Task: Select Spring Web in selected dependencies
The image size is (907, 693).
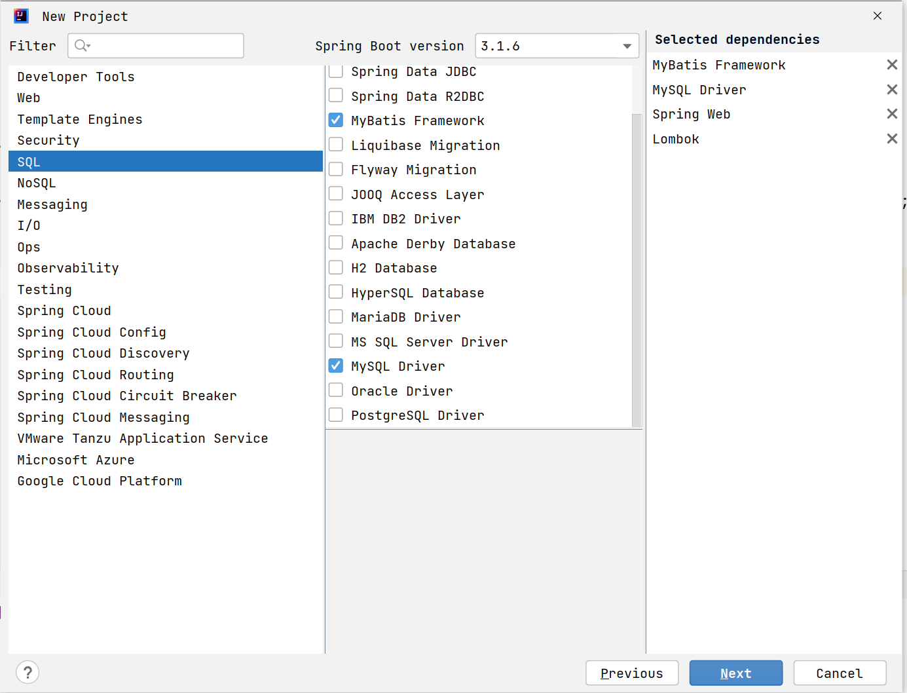Action: coord(691,114)
